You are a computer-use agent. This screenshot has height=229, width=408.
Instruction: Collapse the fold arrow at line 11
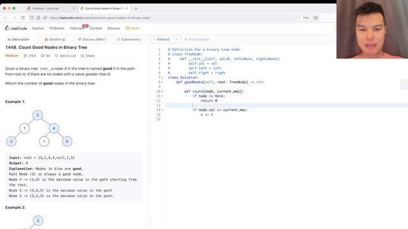[x=163, y=96]
